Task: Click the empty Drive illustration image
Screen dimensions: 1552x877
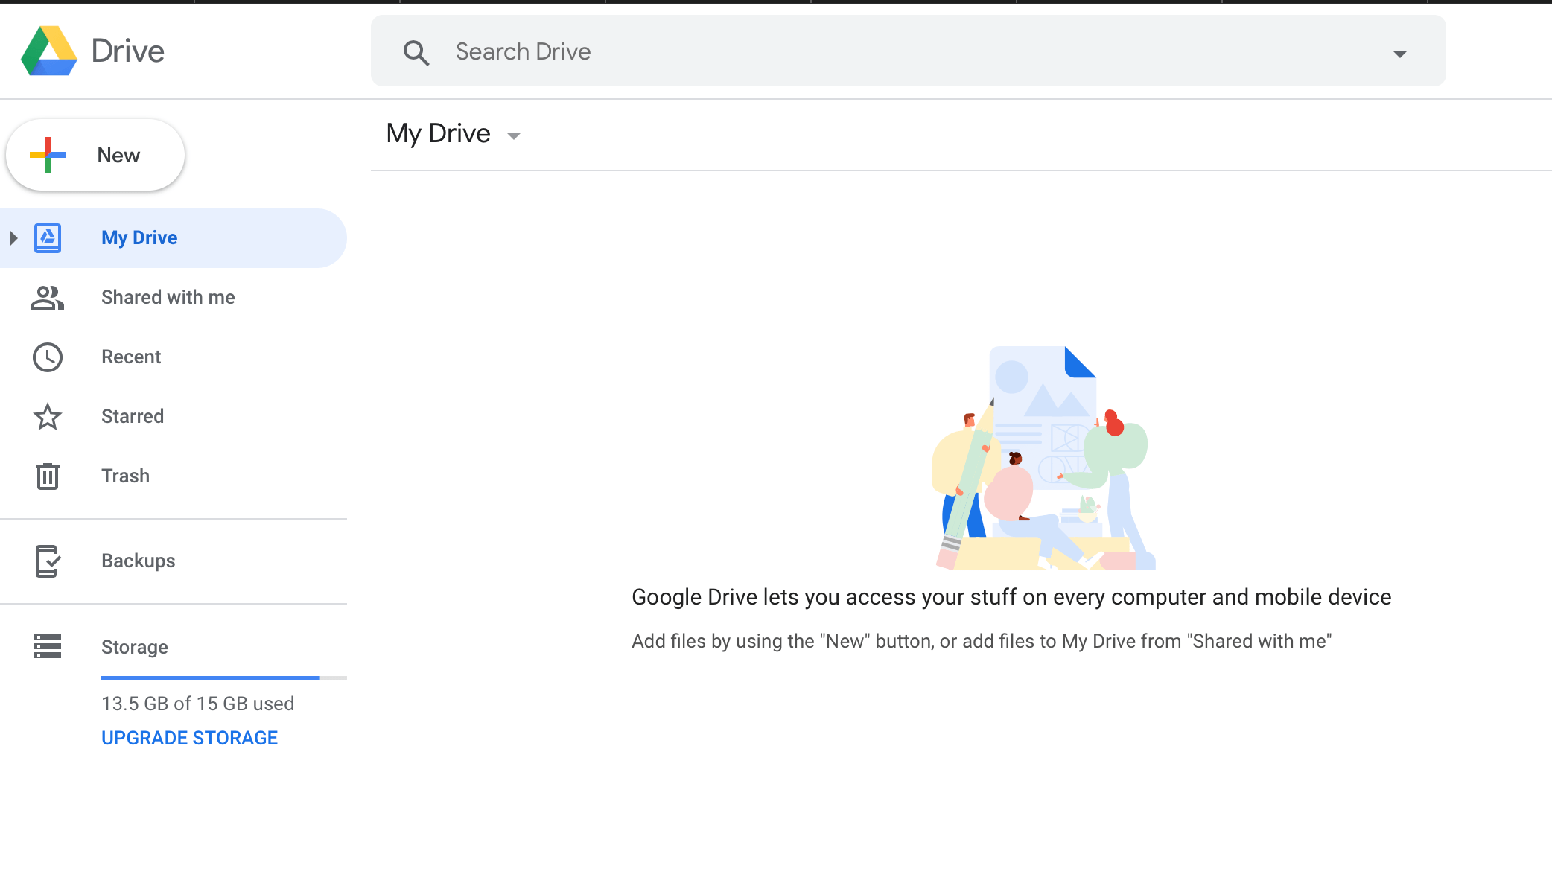Action: coord(1043,458)
